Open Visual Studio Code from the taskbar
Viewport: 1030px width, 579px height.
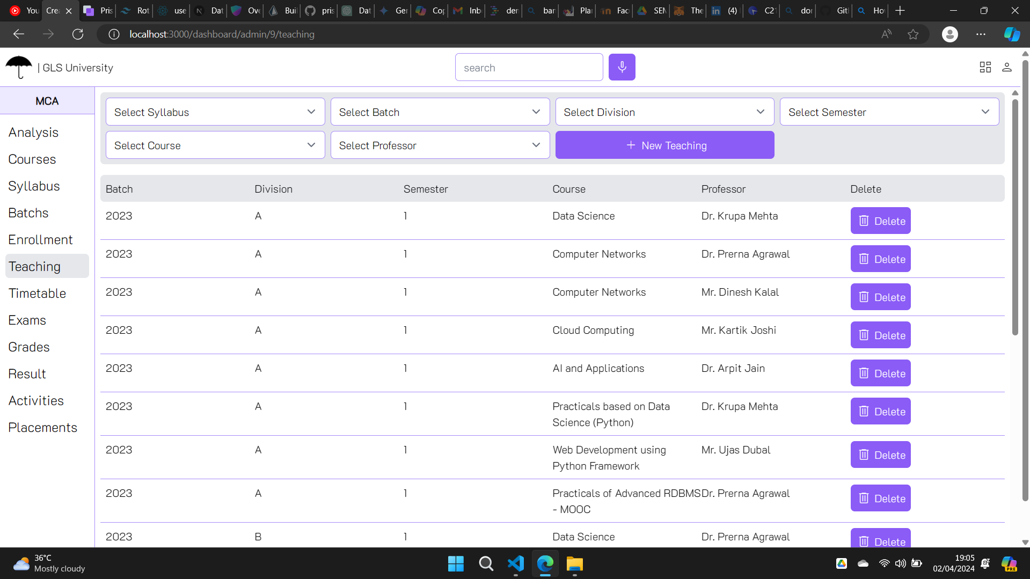click(515, 563)
